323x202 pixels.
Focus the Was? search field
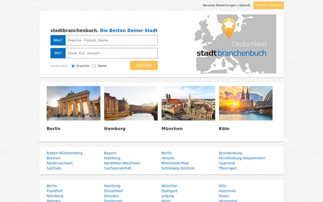[112, 40]
